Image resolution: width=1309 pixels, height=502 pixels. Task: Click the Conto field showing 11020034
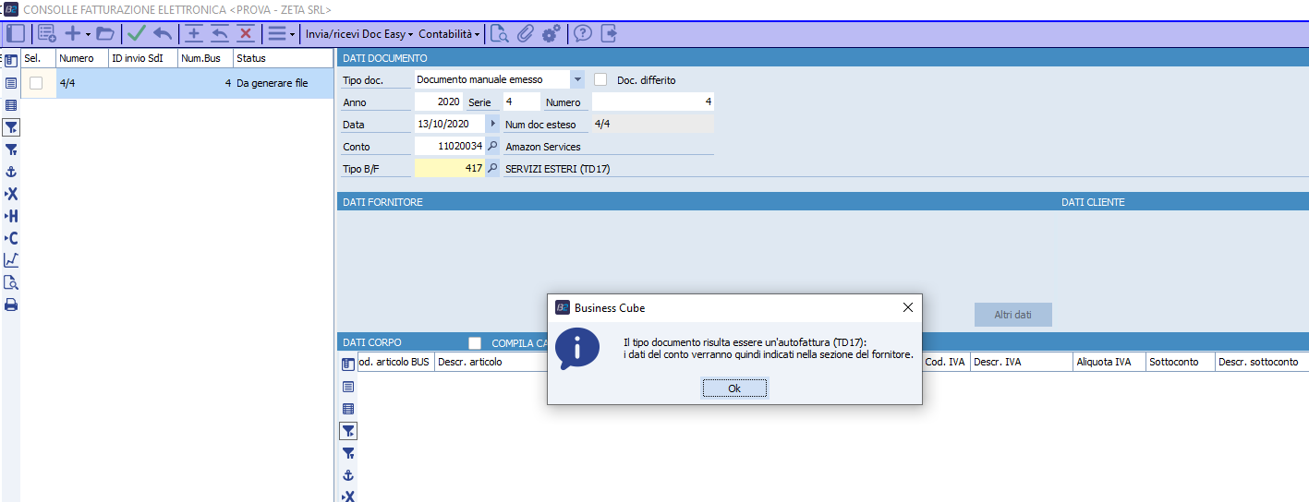450,146
